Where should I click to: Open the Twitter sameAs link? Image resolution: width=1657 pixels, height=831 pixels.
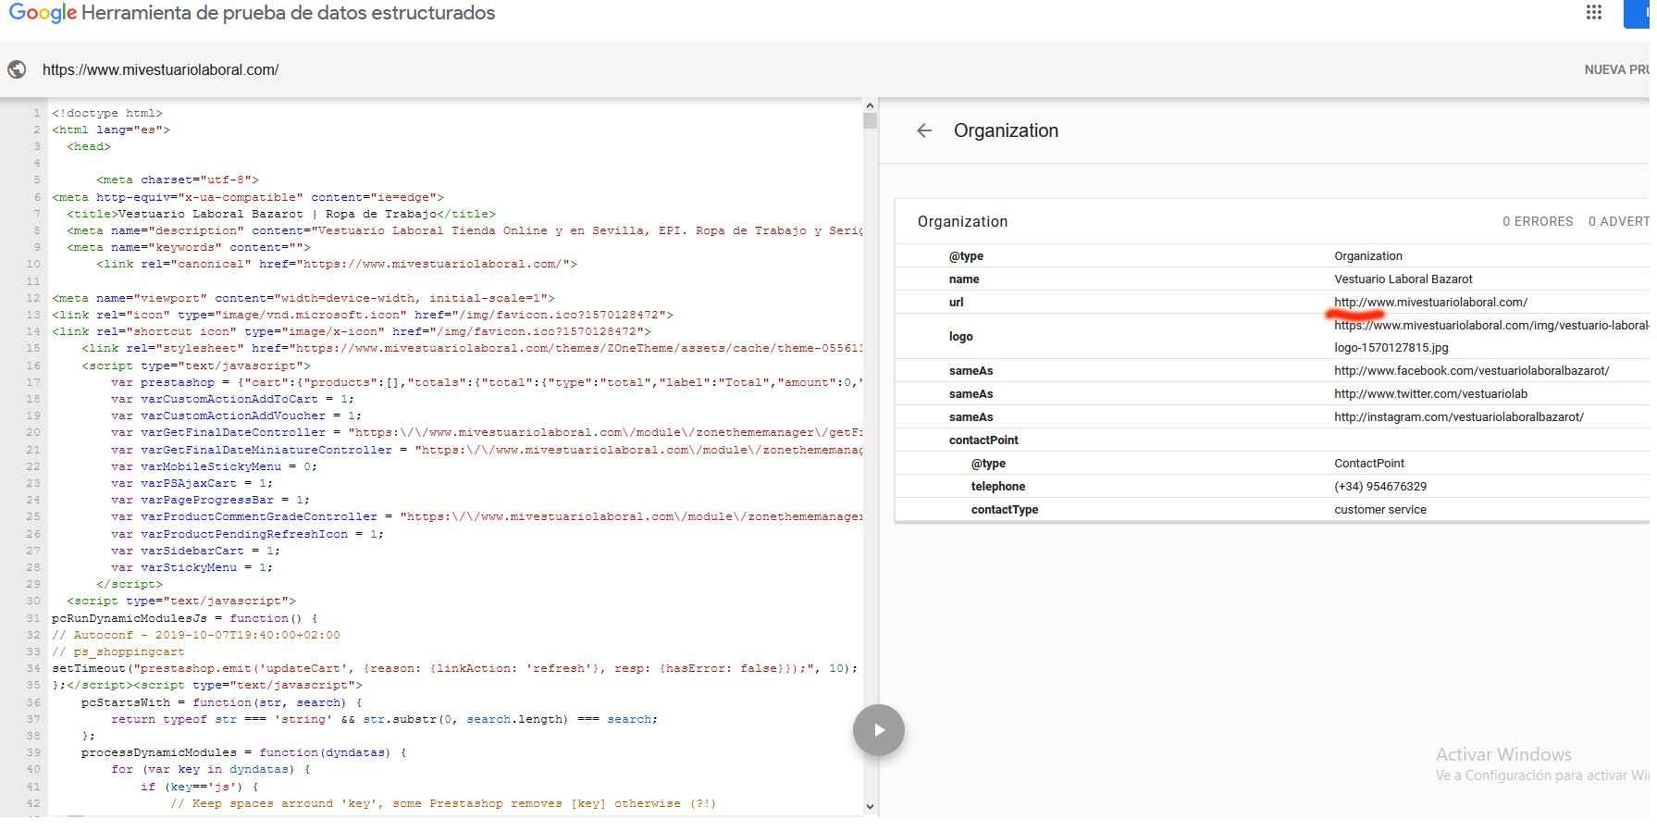[x=1430, y=393]
